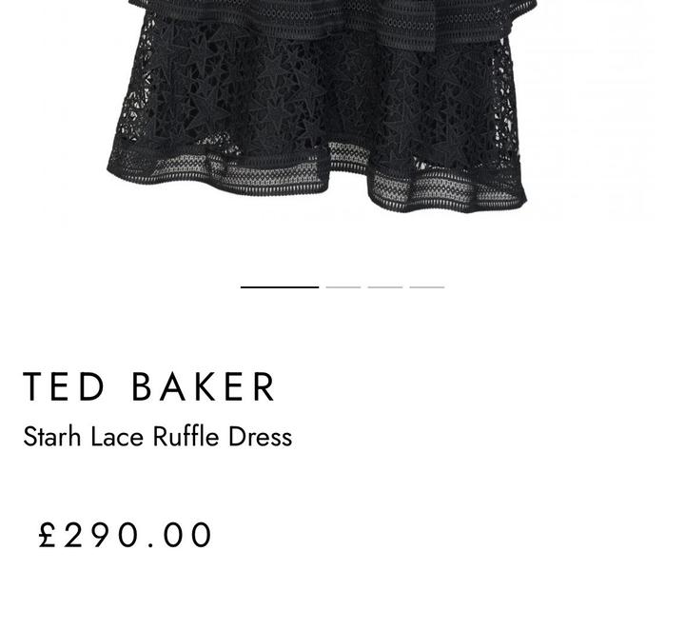
Task: Click the word Starh in the product title
Action: [x=52, y=437]
